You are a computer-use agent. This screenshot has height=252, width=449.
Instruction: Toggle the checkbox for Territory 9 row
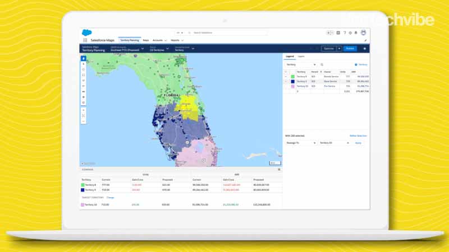pos(286,81)
